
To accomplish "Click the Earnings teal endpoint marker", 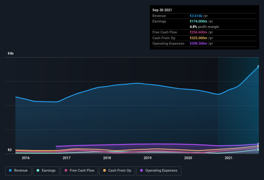I will (259, 149).
